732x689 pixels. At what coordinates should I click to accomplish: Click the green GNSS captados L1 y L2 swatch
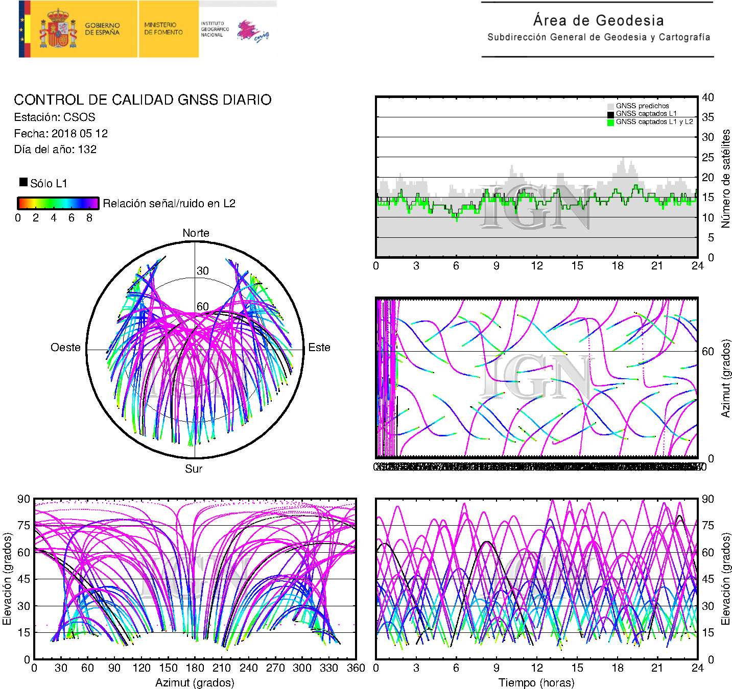[x=610, y=122]
